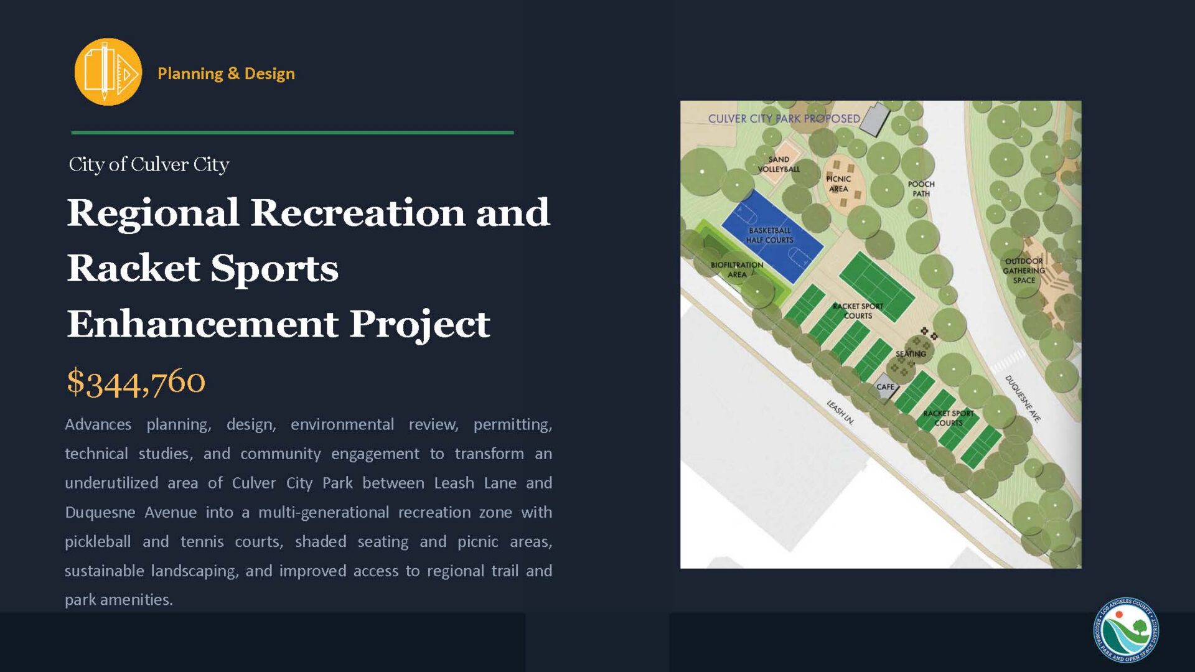Click the Duquesne Ave street label
Screen dimensions: 1195x672
[x=1023, y=399]
